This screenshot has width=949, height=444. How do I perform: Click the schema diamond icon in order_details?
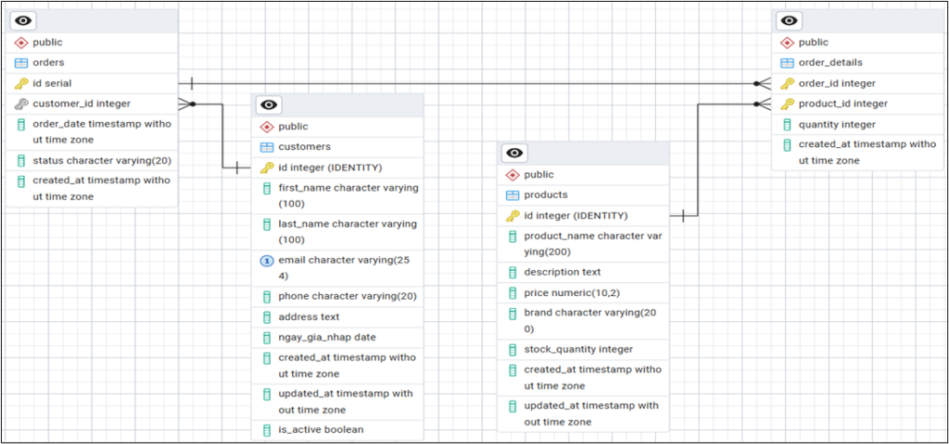coord(787,43)
